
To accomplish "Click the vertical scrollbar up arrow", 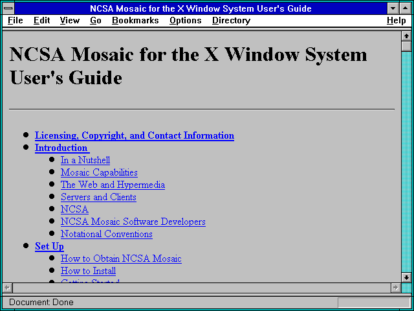I will pos(406,36).
